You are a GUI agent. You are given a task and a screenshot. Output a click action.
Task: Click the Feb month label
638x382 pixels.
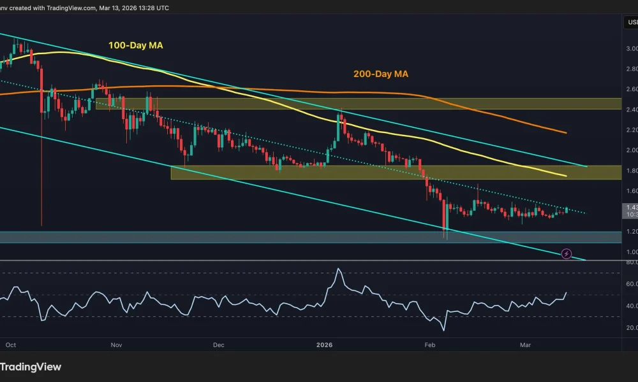(430, 344)
